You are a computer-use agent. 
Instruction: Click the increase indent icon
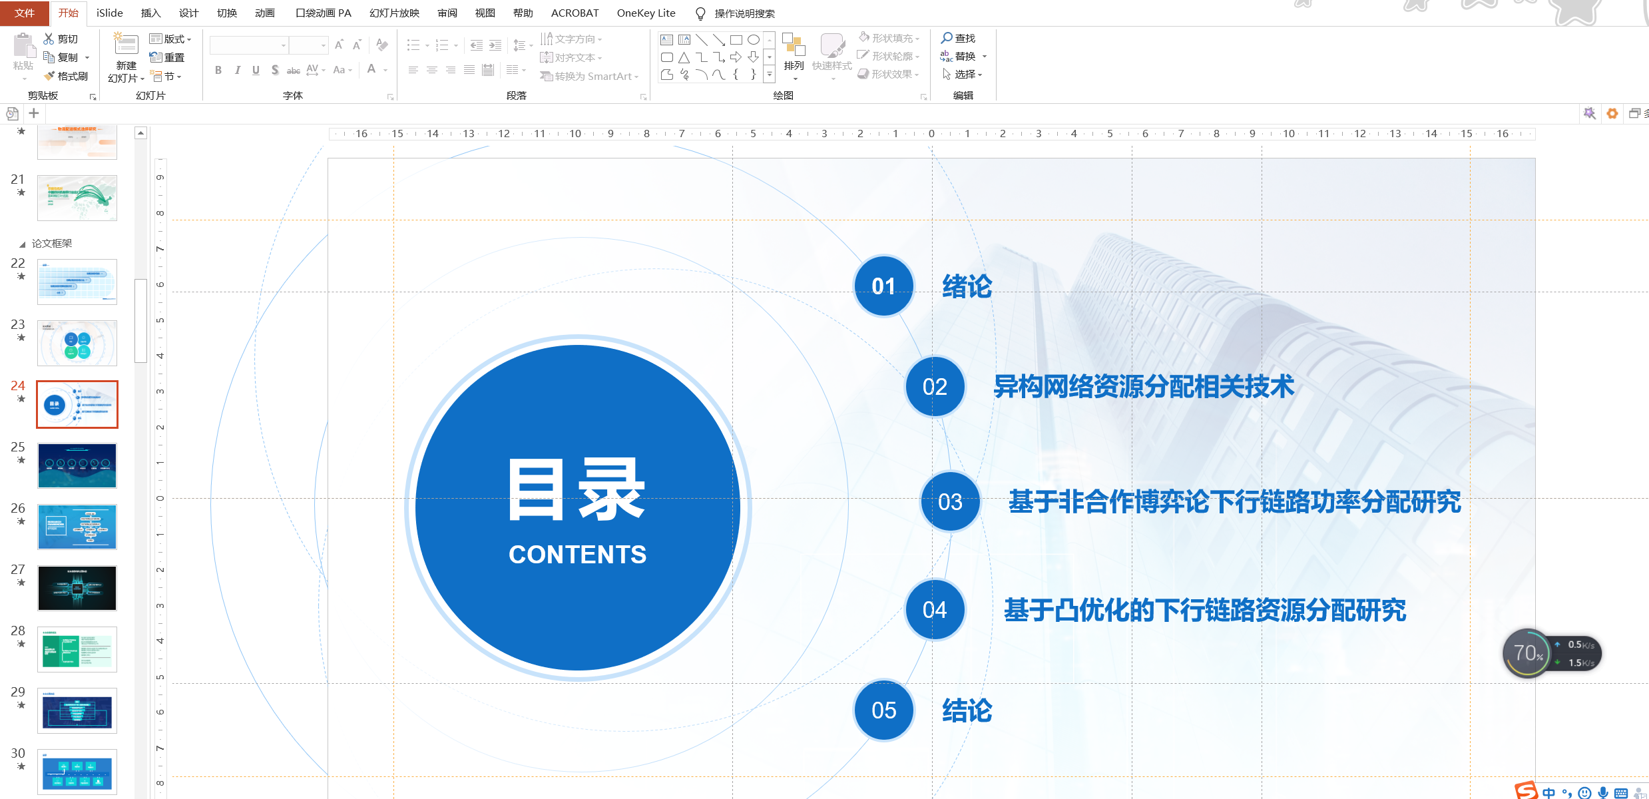(x=495, y=45)
